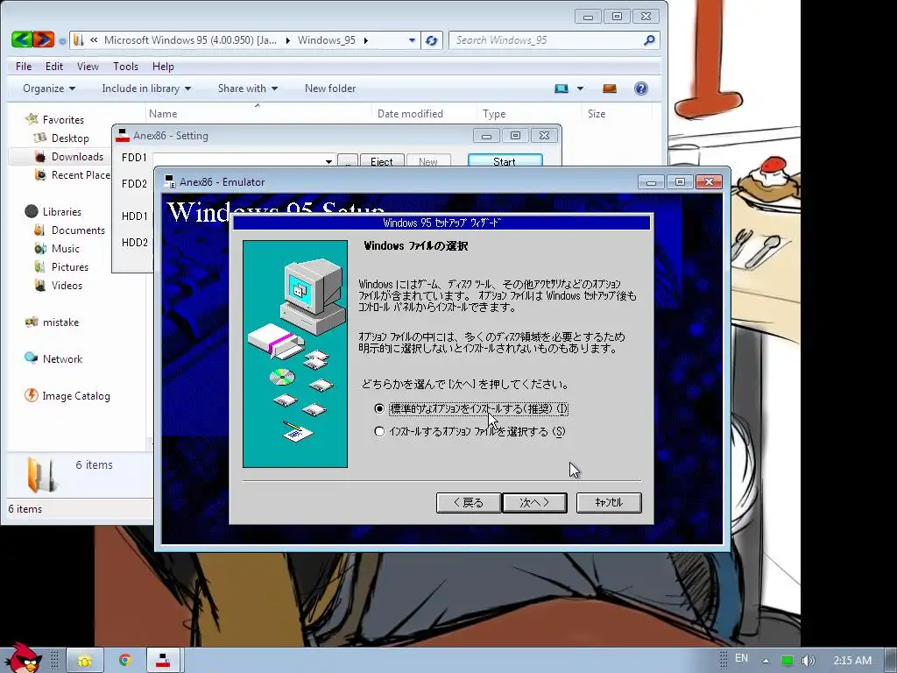This screenshot has width=897, height=673.
Task: Open the view options dropdown arrow
Action: click(580, 89)
